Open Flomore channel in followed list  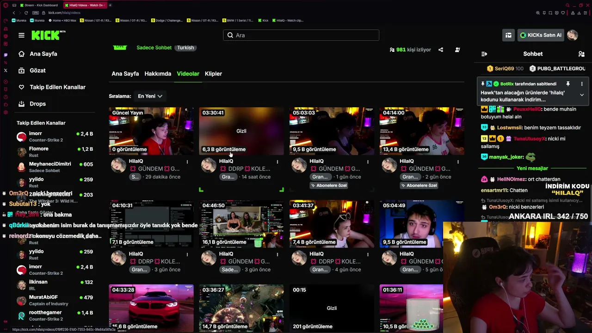click(55, 152)
